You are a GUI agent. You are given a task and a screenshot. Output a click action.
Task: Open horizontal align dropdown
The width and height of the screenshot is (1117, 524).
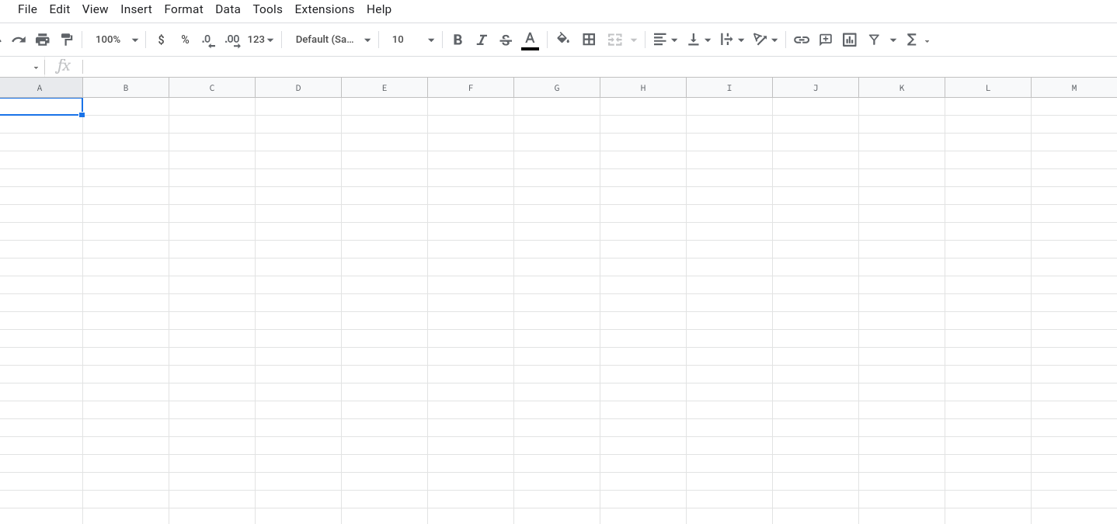[x=665, y=40]
